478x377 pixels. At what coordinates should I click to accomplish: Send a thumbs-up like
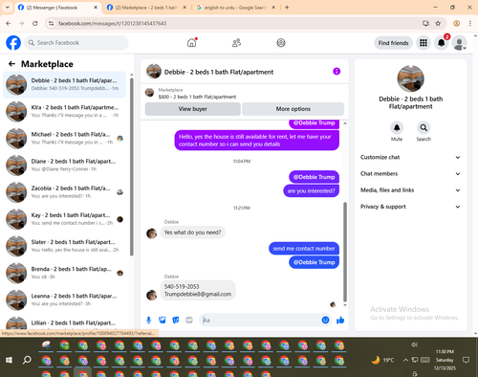pos(340,320)
